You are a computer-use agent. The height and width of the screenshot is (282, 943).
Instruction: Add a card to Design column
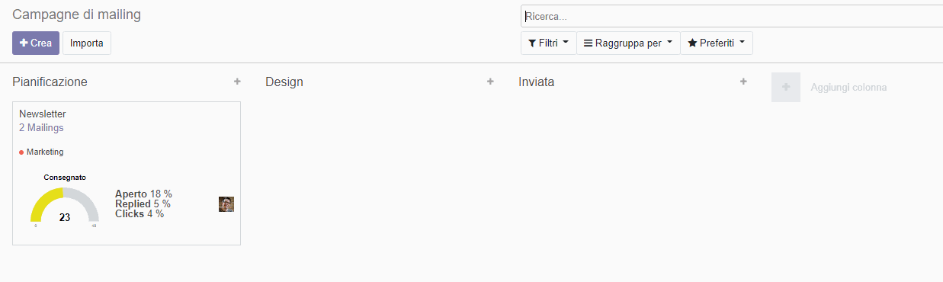(490, 82)
